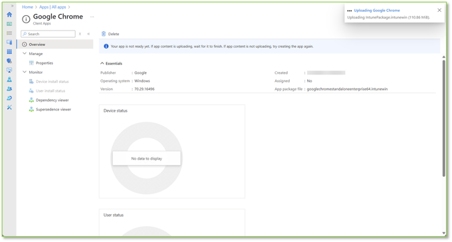This screenshot has height=242, width=452.
Task: Click the Dependency viewer icon
Action: click(x=31, y=100)
